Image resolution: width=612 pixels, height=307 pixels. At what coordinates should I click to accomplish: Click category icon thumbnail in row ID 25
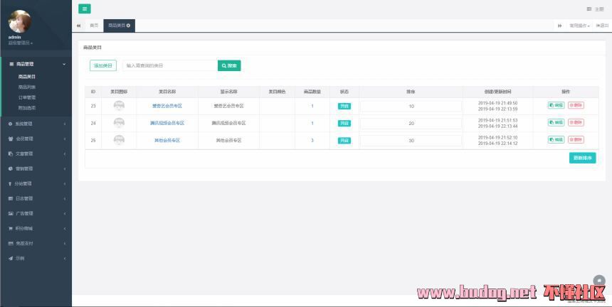coord(119,140)
